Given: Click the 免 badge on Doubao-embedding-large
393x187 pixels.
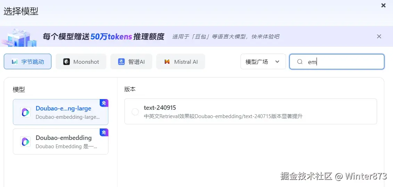Looking at the screenshot, I should point(104,103).
